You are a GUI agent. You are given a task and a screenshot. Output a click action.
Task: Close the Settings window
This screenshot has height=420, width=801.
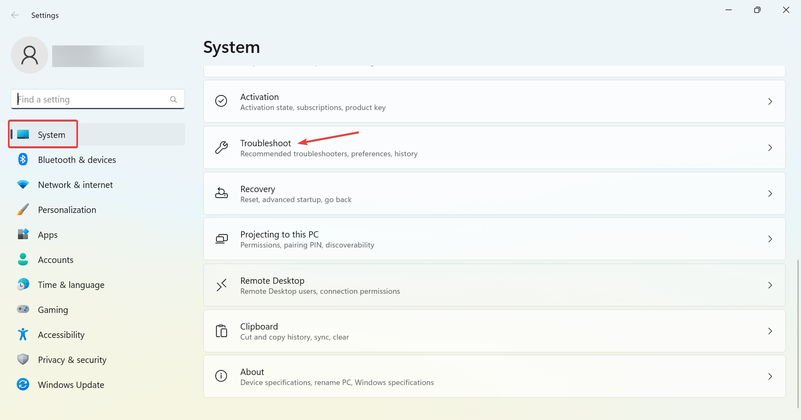(786, 10)
